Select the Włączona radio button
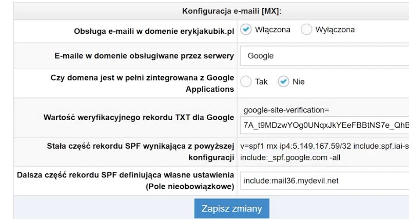This screenshot has width=409, height=219. (246, 30)
